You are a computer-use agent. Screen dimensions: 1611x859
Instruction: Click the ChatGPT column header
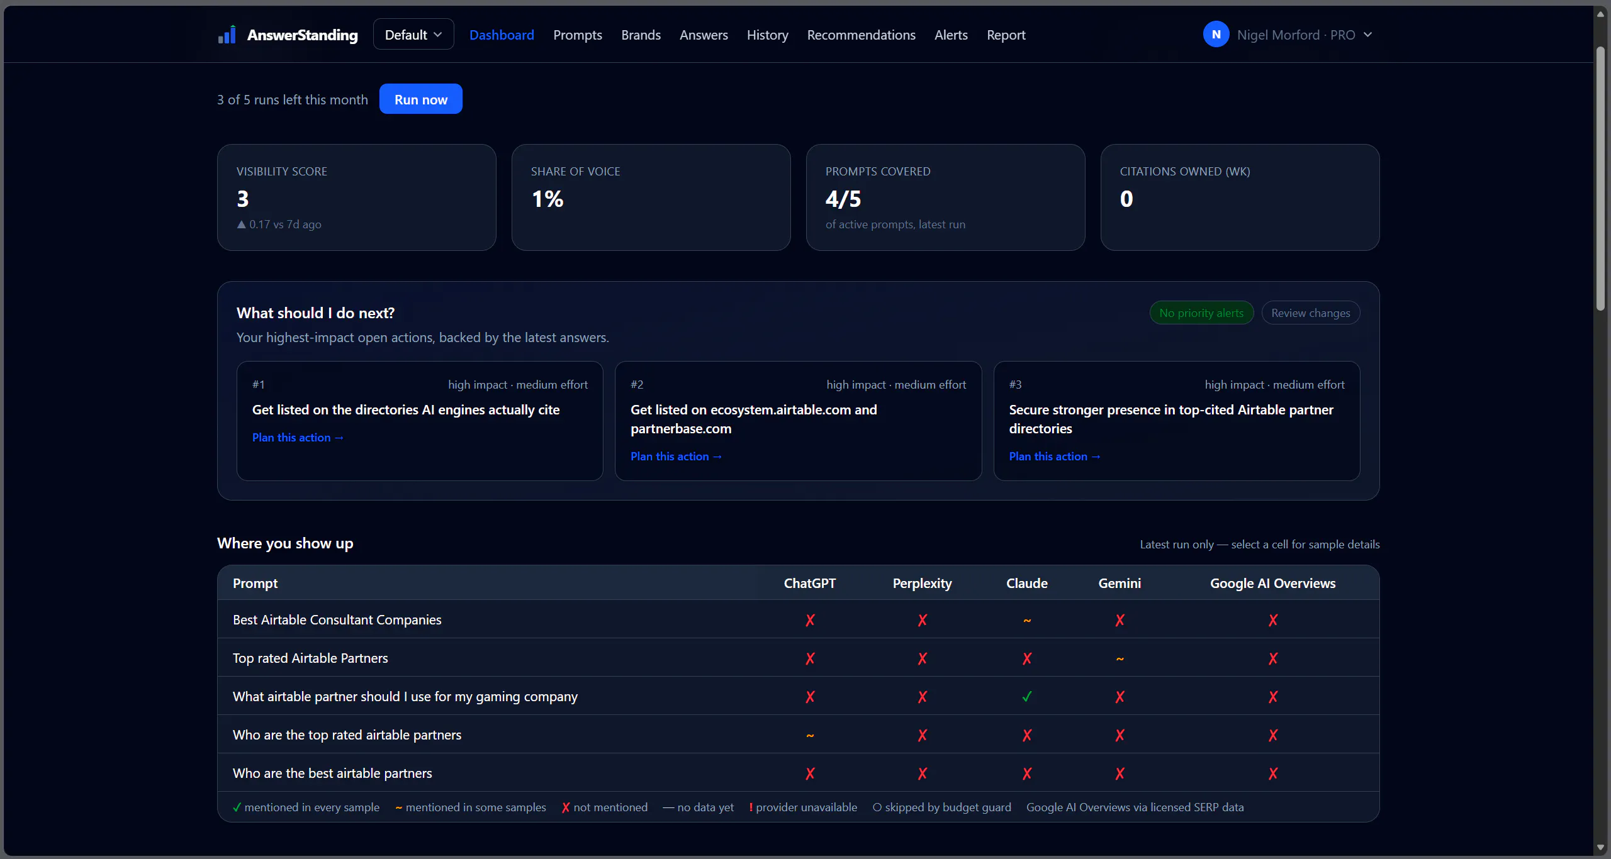tap(810, 584)
